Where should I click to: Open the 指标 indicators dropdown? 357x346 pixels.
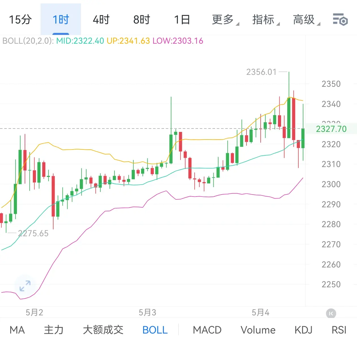pos(266,20)
